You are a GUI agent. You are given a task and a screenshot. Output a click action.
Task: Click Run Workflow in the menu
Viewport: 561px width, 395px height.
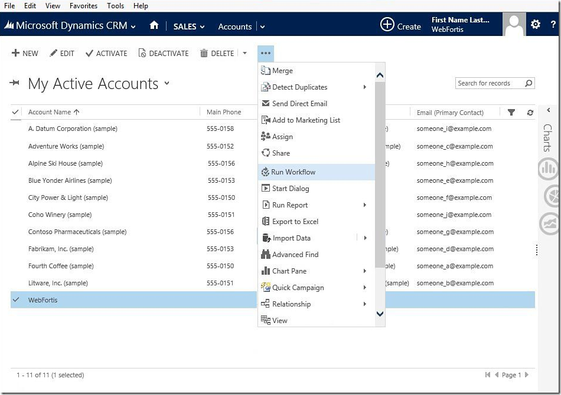click(317, 172)
